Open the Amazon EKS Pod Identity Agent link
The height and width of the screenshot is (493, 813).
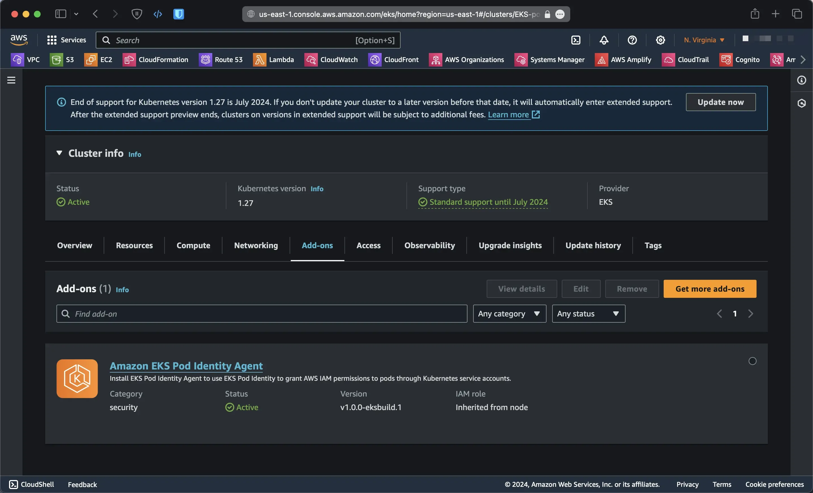click(x=186, y=366)
